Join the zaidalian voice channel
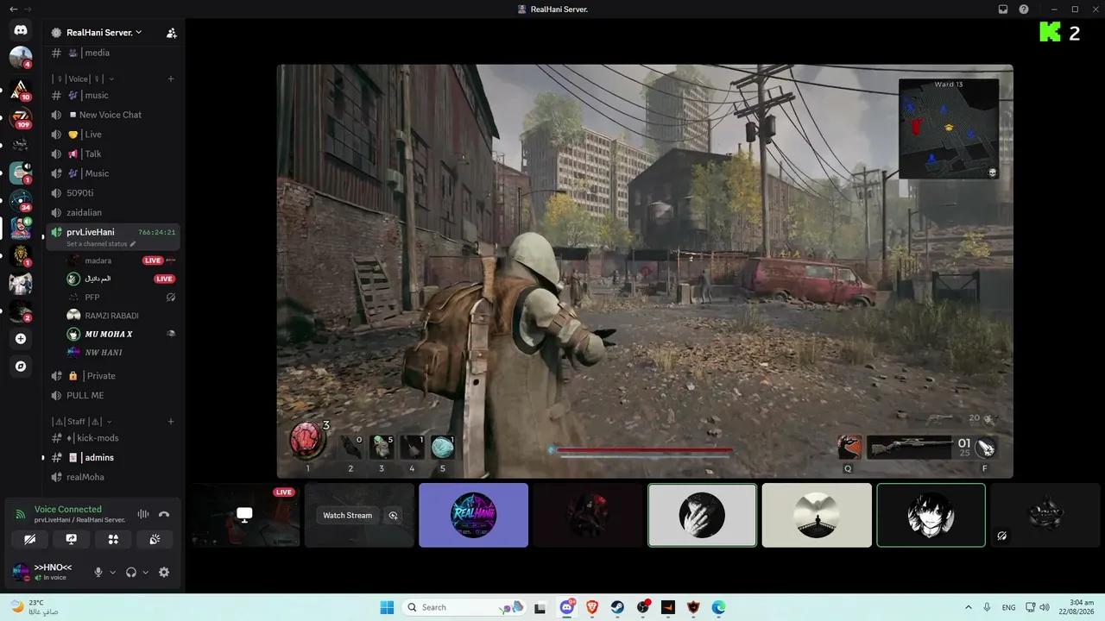The image size is (1105, 621). (113, 212)
